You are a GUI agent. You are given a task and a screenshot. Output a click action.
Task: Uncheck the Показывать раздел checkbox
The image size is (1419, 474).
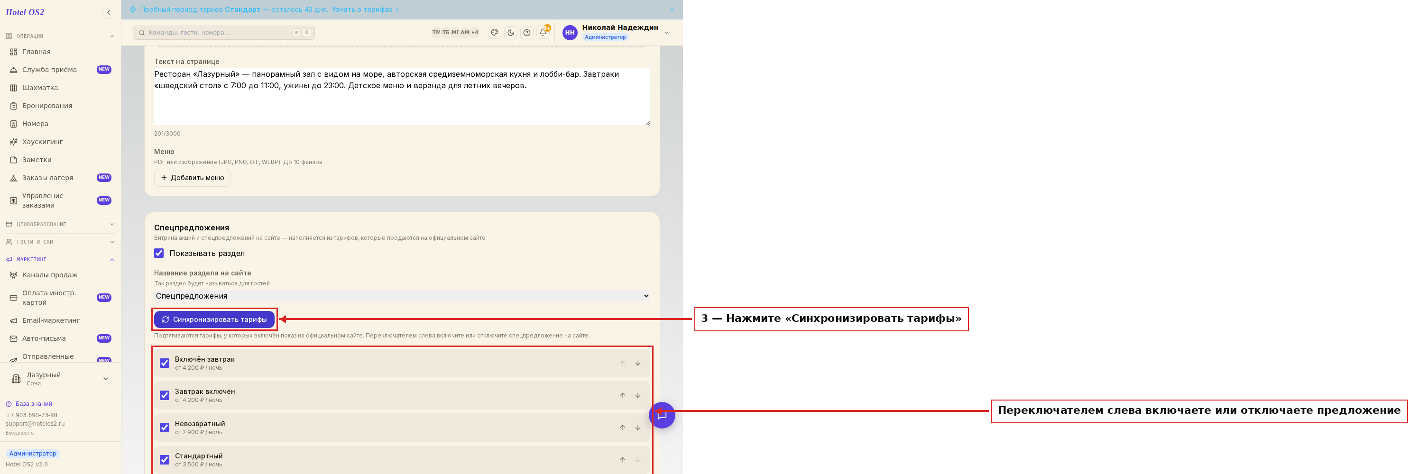(159, 253)
